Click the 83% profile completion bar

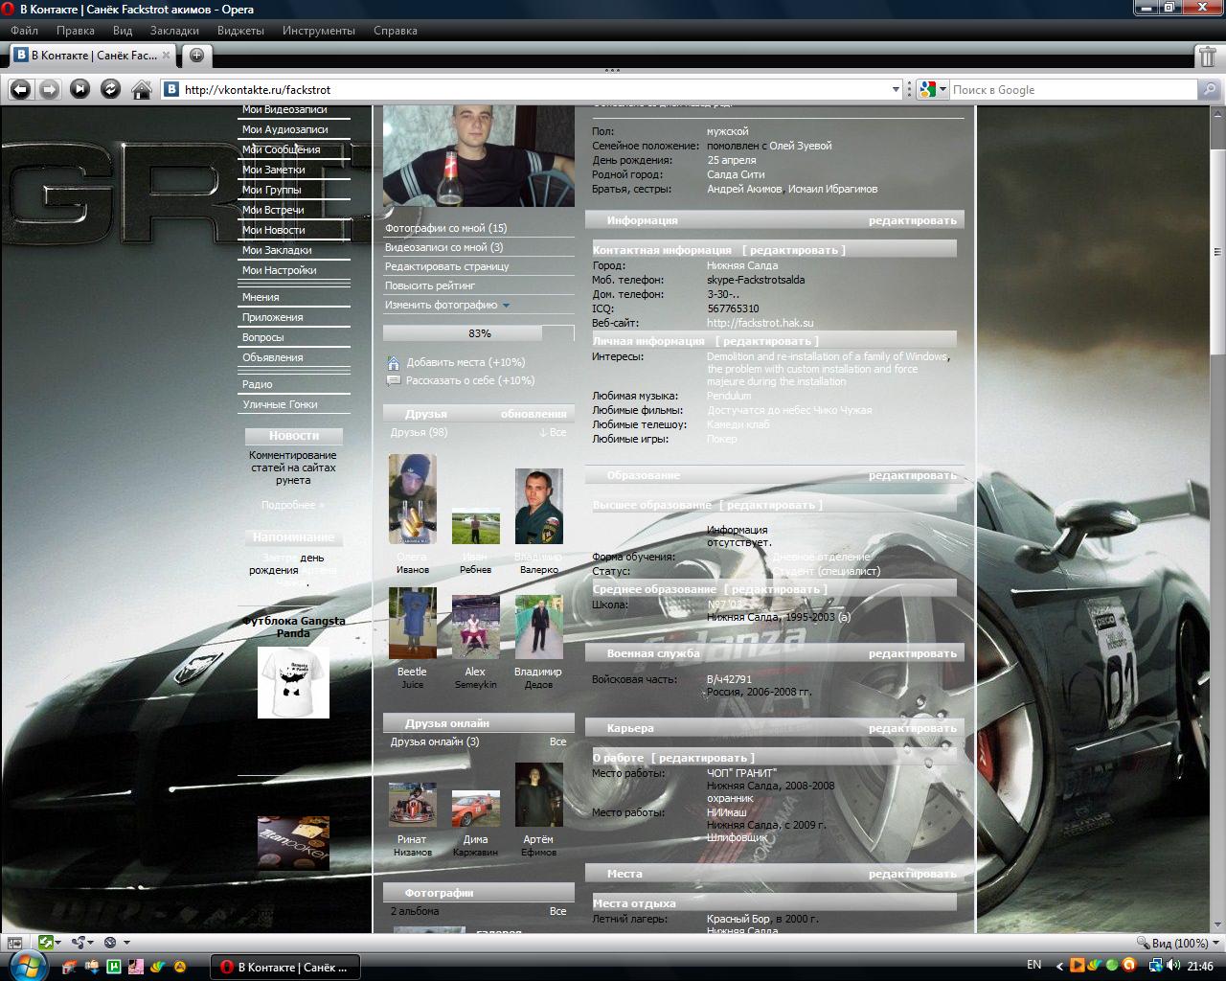tap(479, 333)
